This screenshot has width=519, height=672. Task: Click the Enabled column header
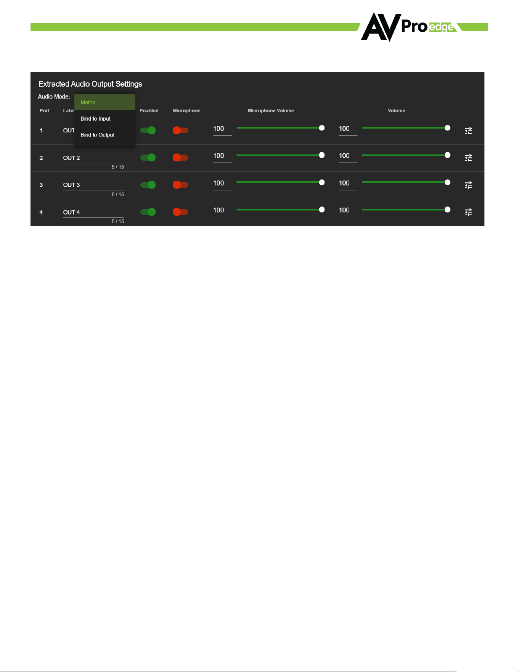click(x=149, y=111)
